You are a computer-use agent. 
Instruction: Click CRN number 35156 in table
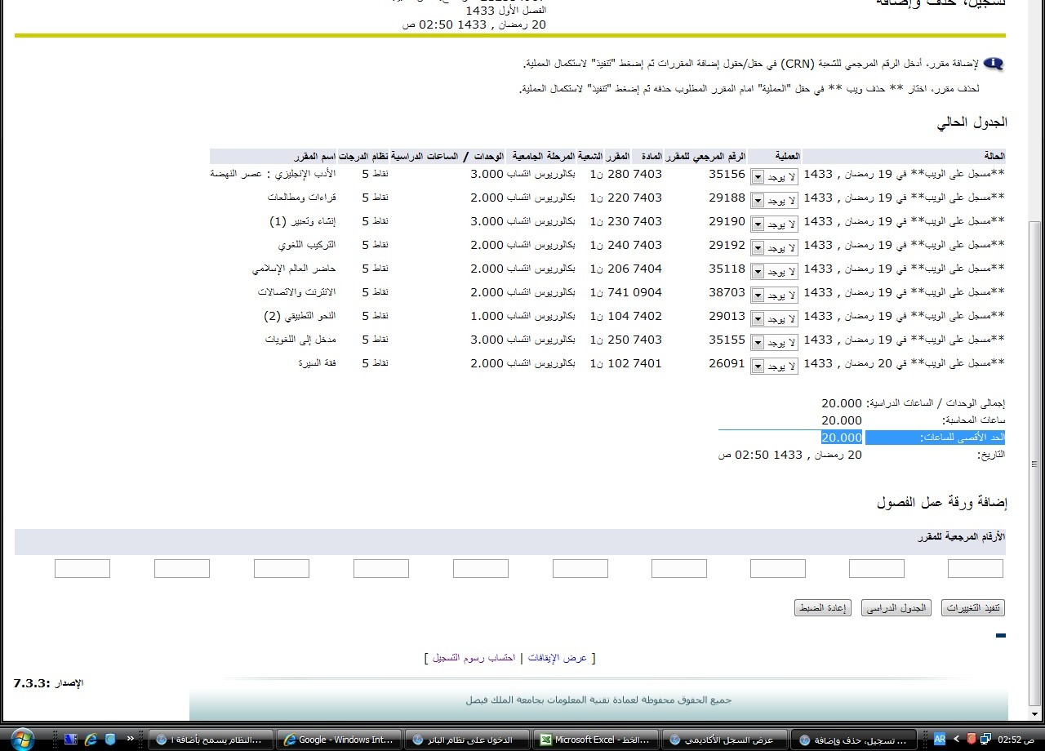click(727, 174)
